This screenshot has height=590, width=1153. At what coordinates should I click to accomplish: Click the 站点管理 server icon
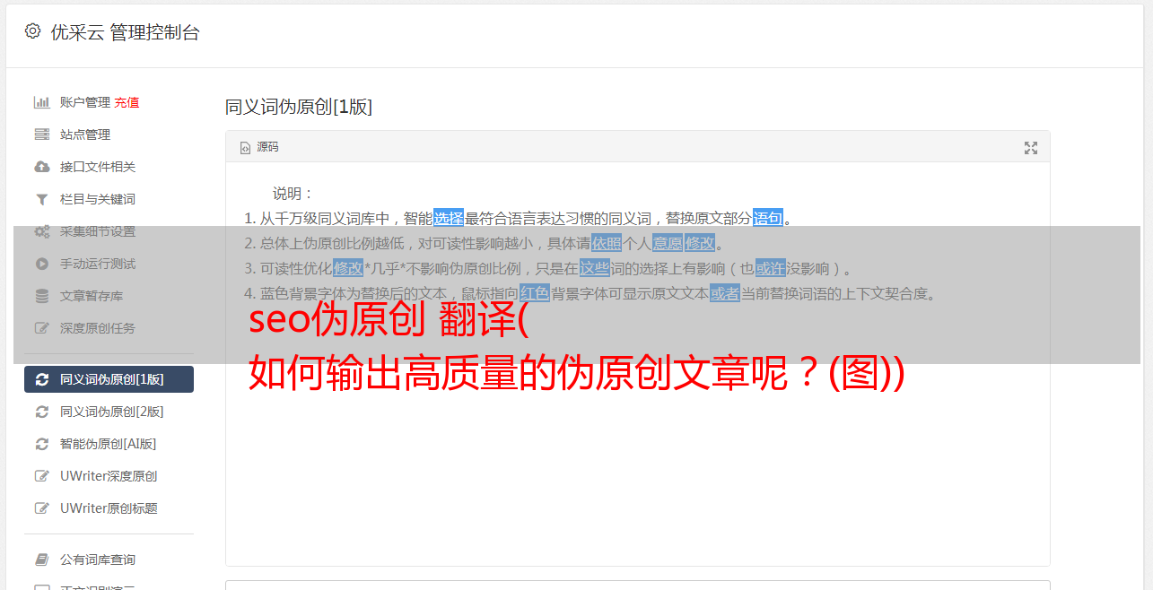(x=41, y=134)
